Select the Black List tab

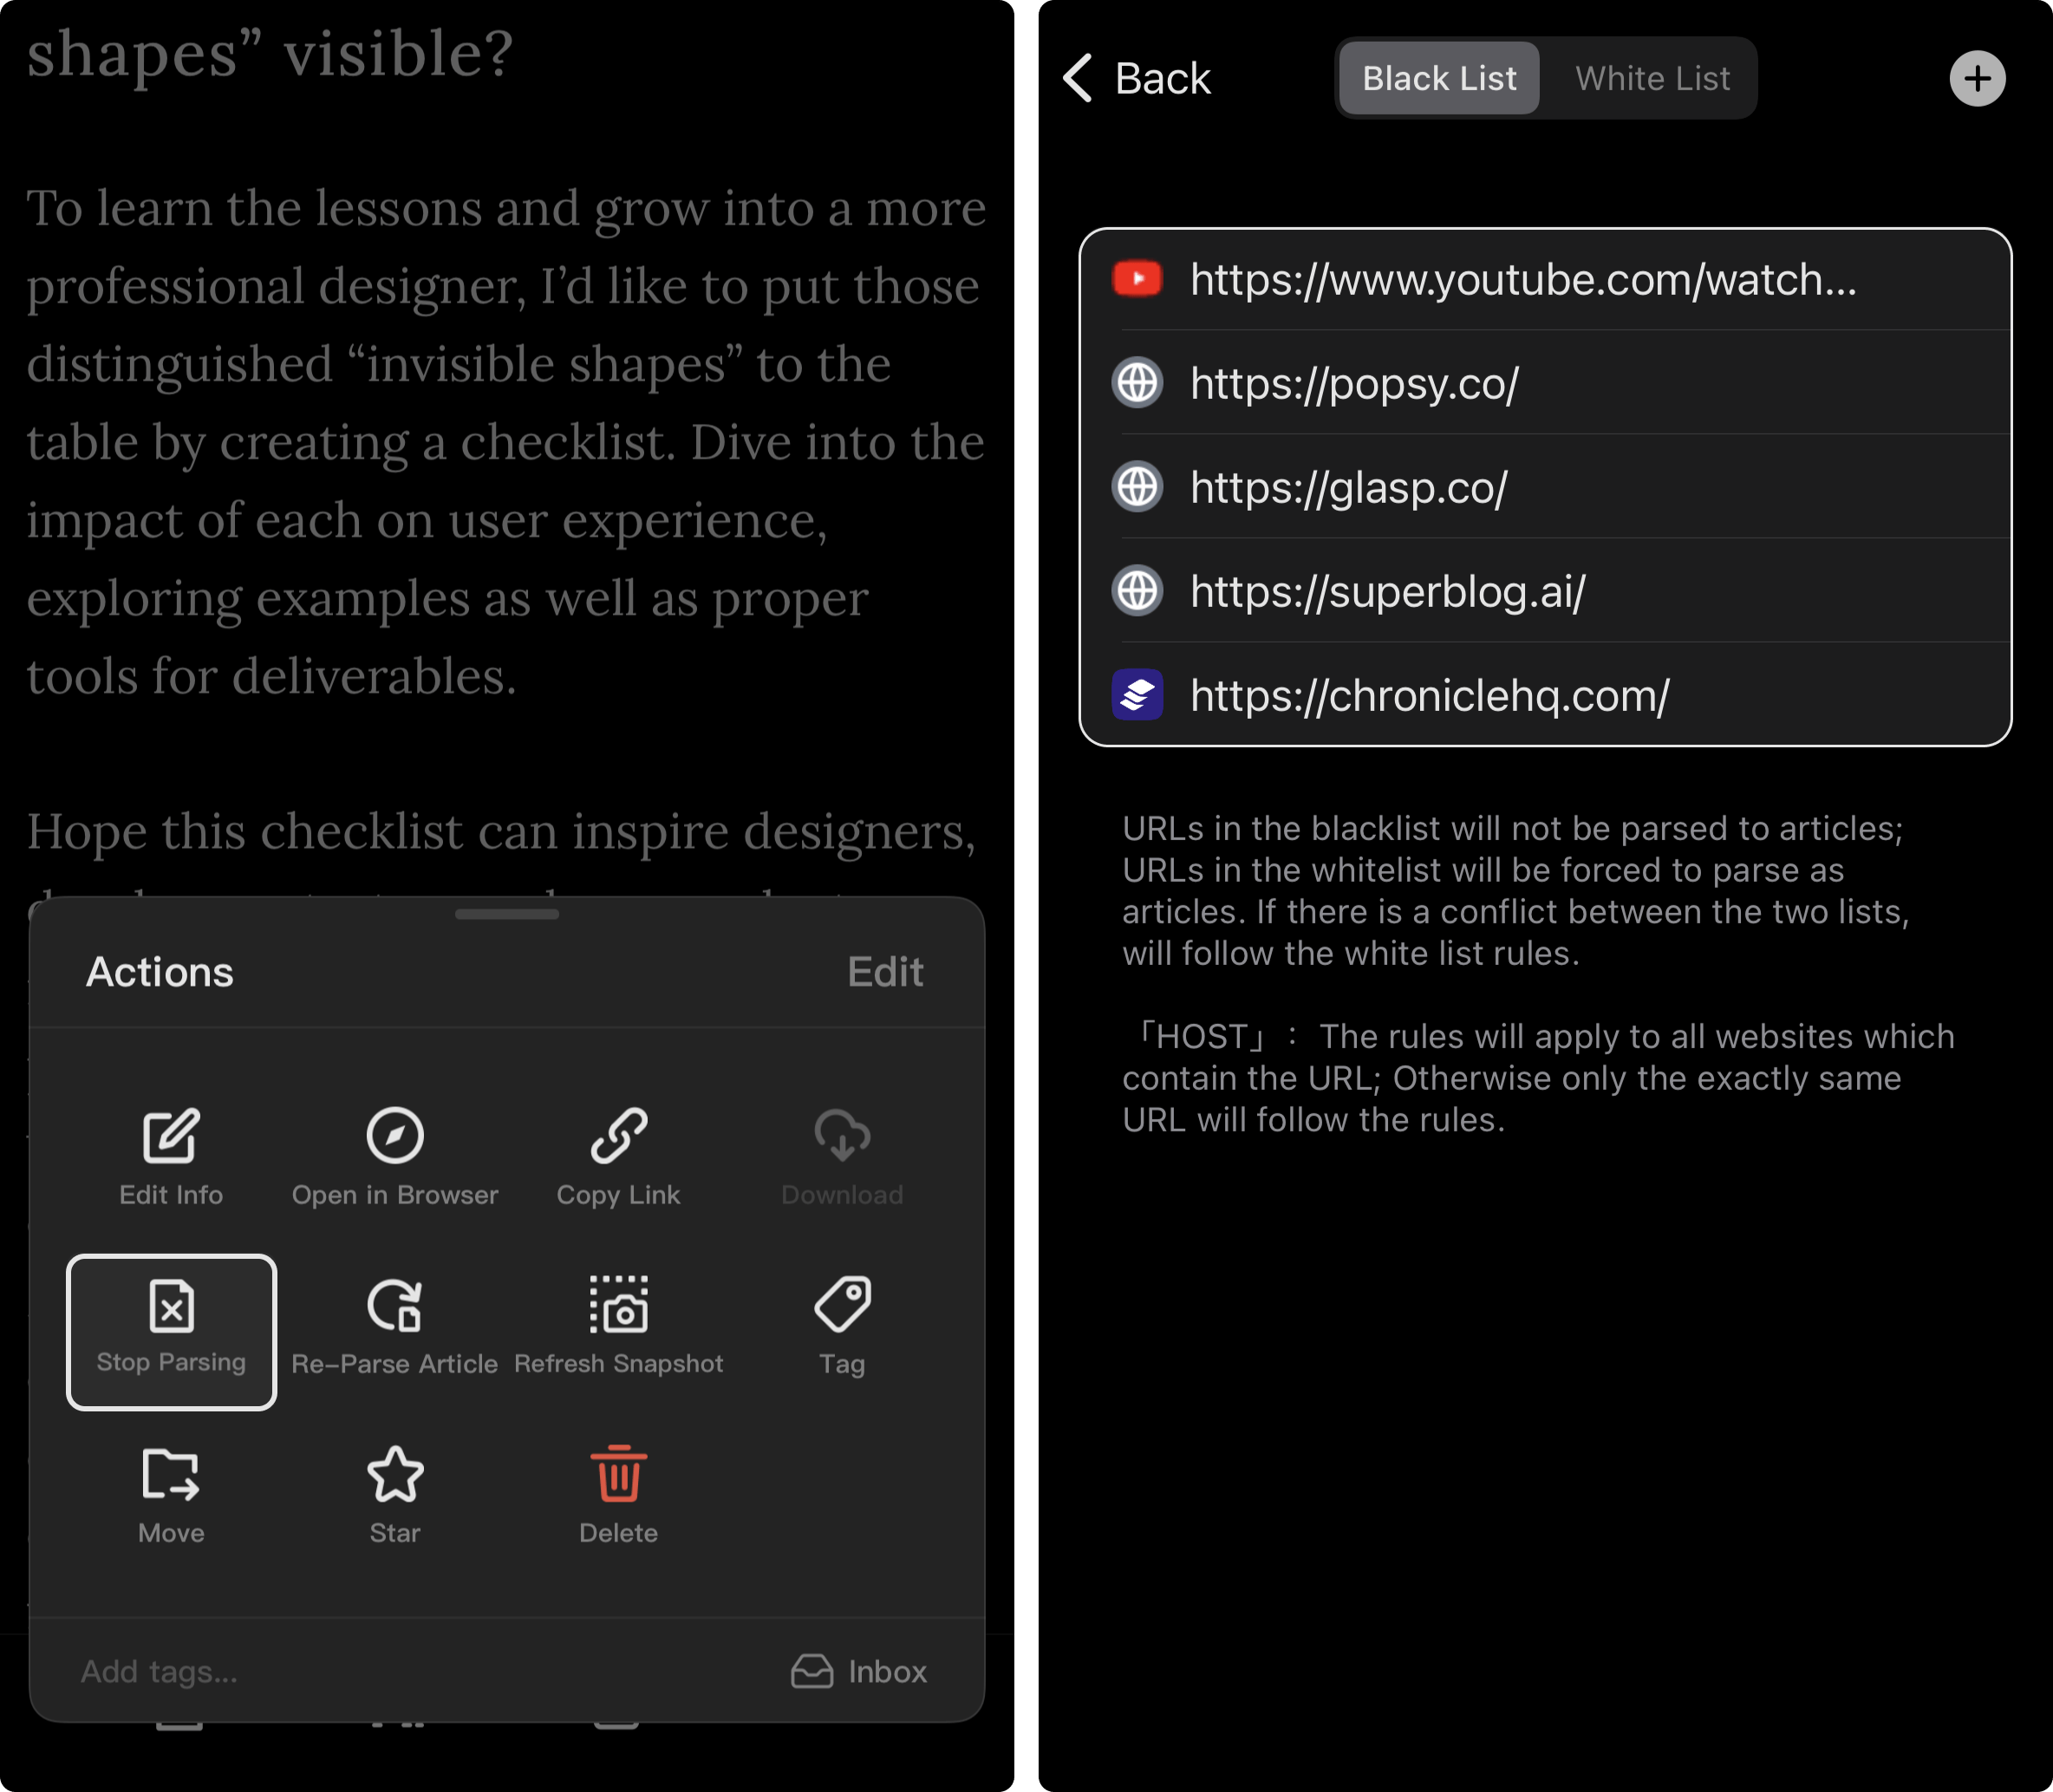1439,78
